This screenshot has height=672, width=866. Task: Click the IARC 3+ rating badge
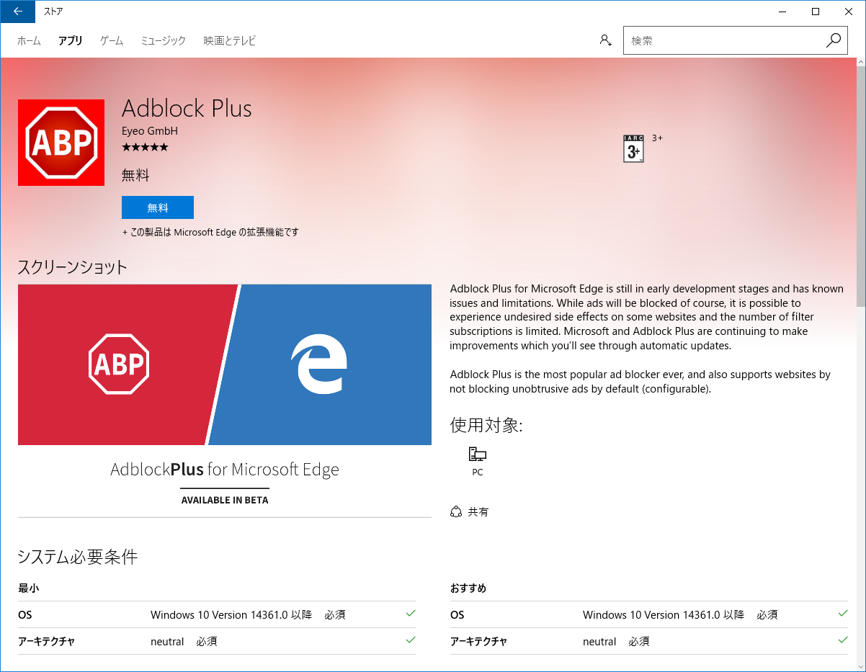tap(633, 148)
